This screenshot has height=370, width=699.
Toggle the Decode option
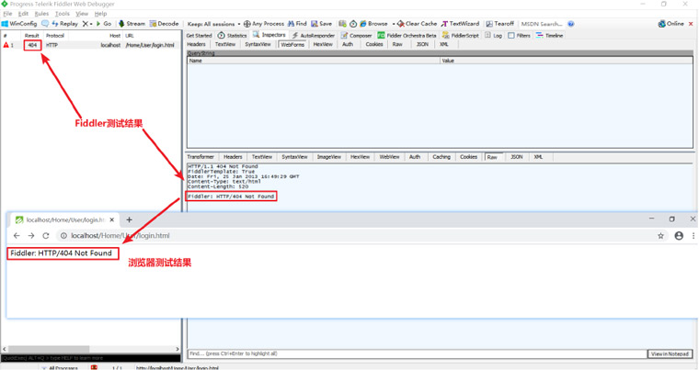click(164, 24)
